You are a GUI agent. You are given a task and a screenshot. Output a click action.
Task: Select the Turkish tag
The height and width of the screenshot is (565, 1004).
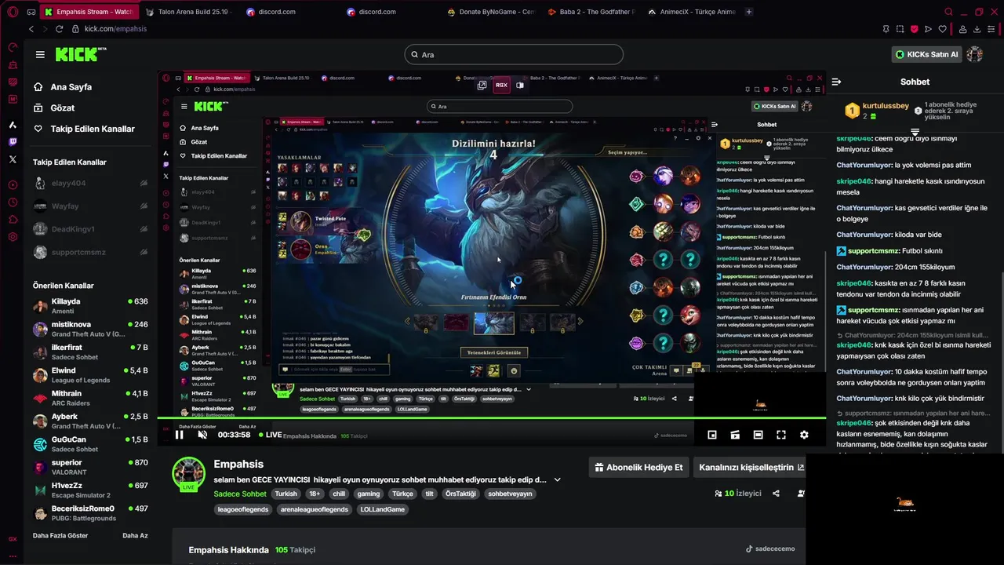(286, 494)
